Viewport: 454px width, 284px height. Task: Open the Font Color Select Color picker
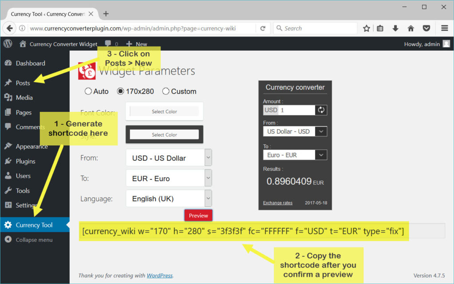coord(164,111)
